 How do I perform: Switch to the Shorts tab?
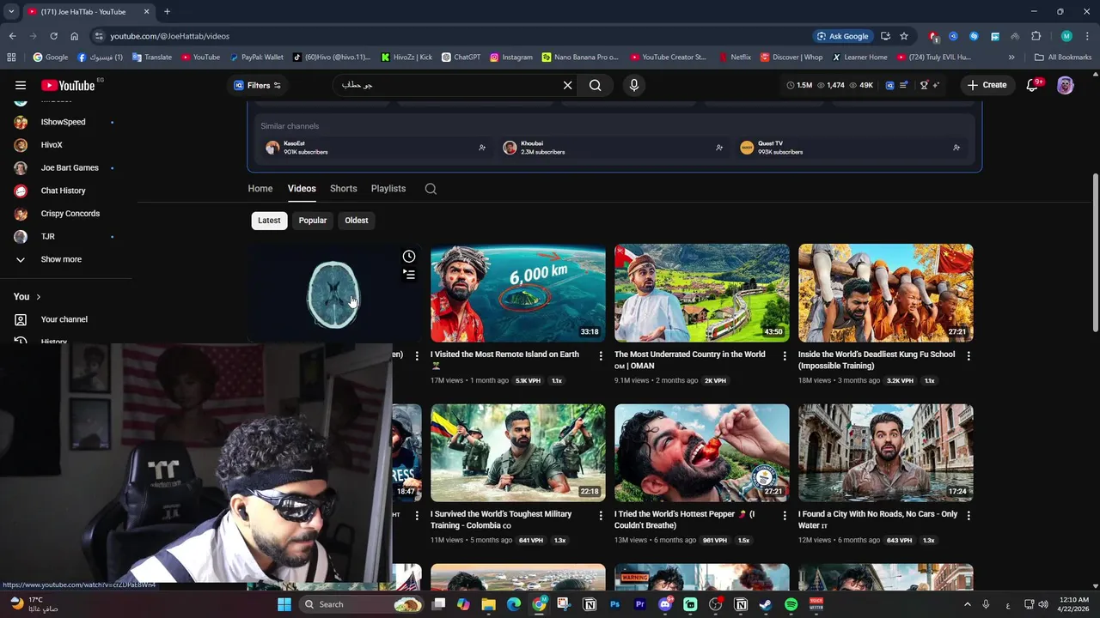pos(343,189)
